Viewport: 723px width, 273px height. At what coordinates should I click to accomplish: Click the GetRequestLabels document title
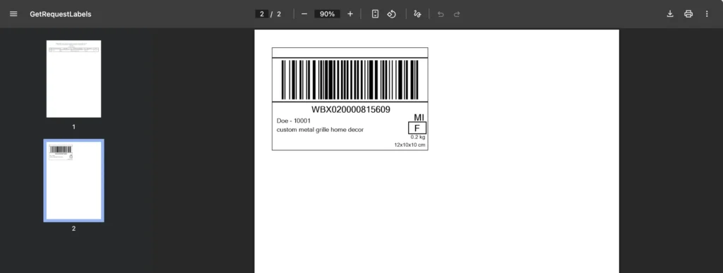click(x=61, y=14)
